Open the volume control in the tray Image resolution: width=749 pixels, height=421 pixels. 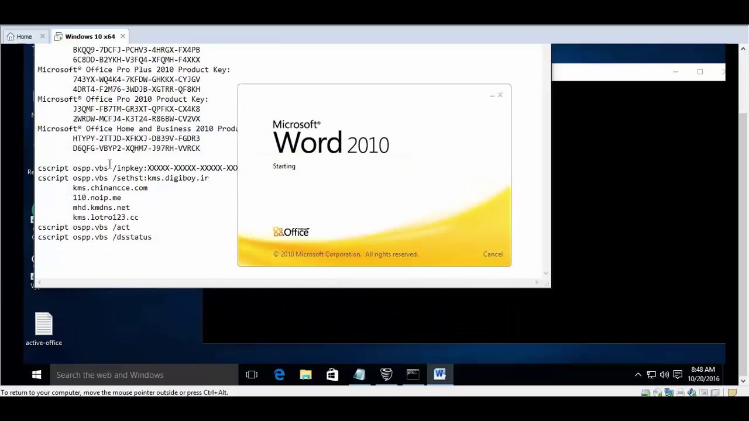664,375
